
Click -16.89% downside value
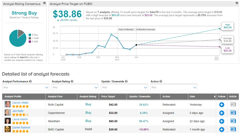pyautogui.click(x=144, y=130)
